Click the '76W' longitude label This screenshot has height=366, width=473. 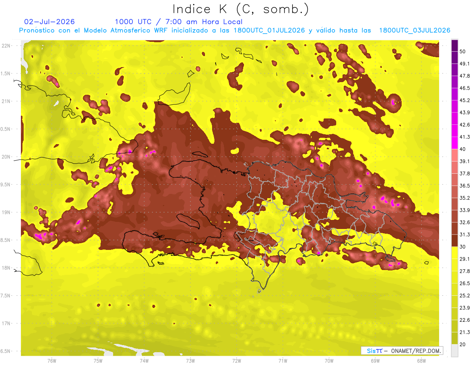pos(52,360)
